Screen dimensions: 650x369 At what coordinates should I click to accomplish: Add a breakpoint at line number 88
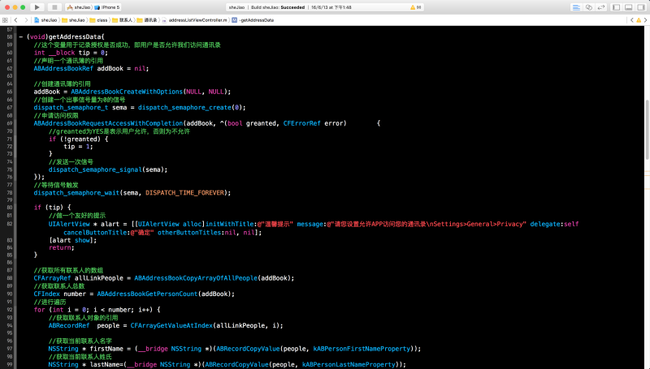pyautogui.click(x=10, y=278)
